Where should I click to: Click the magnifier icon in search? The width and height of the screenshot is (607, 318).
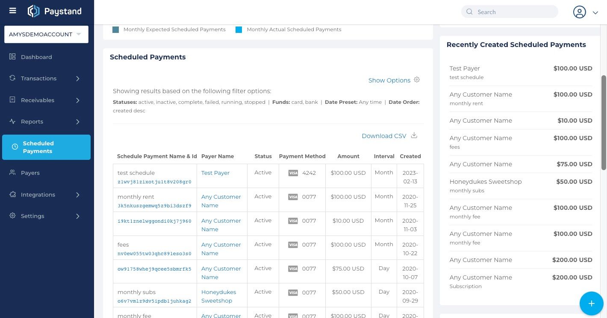(469, 12)
